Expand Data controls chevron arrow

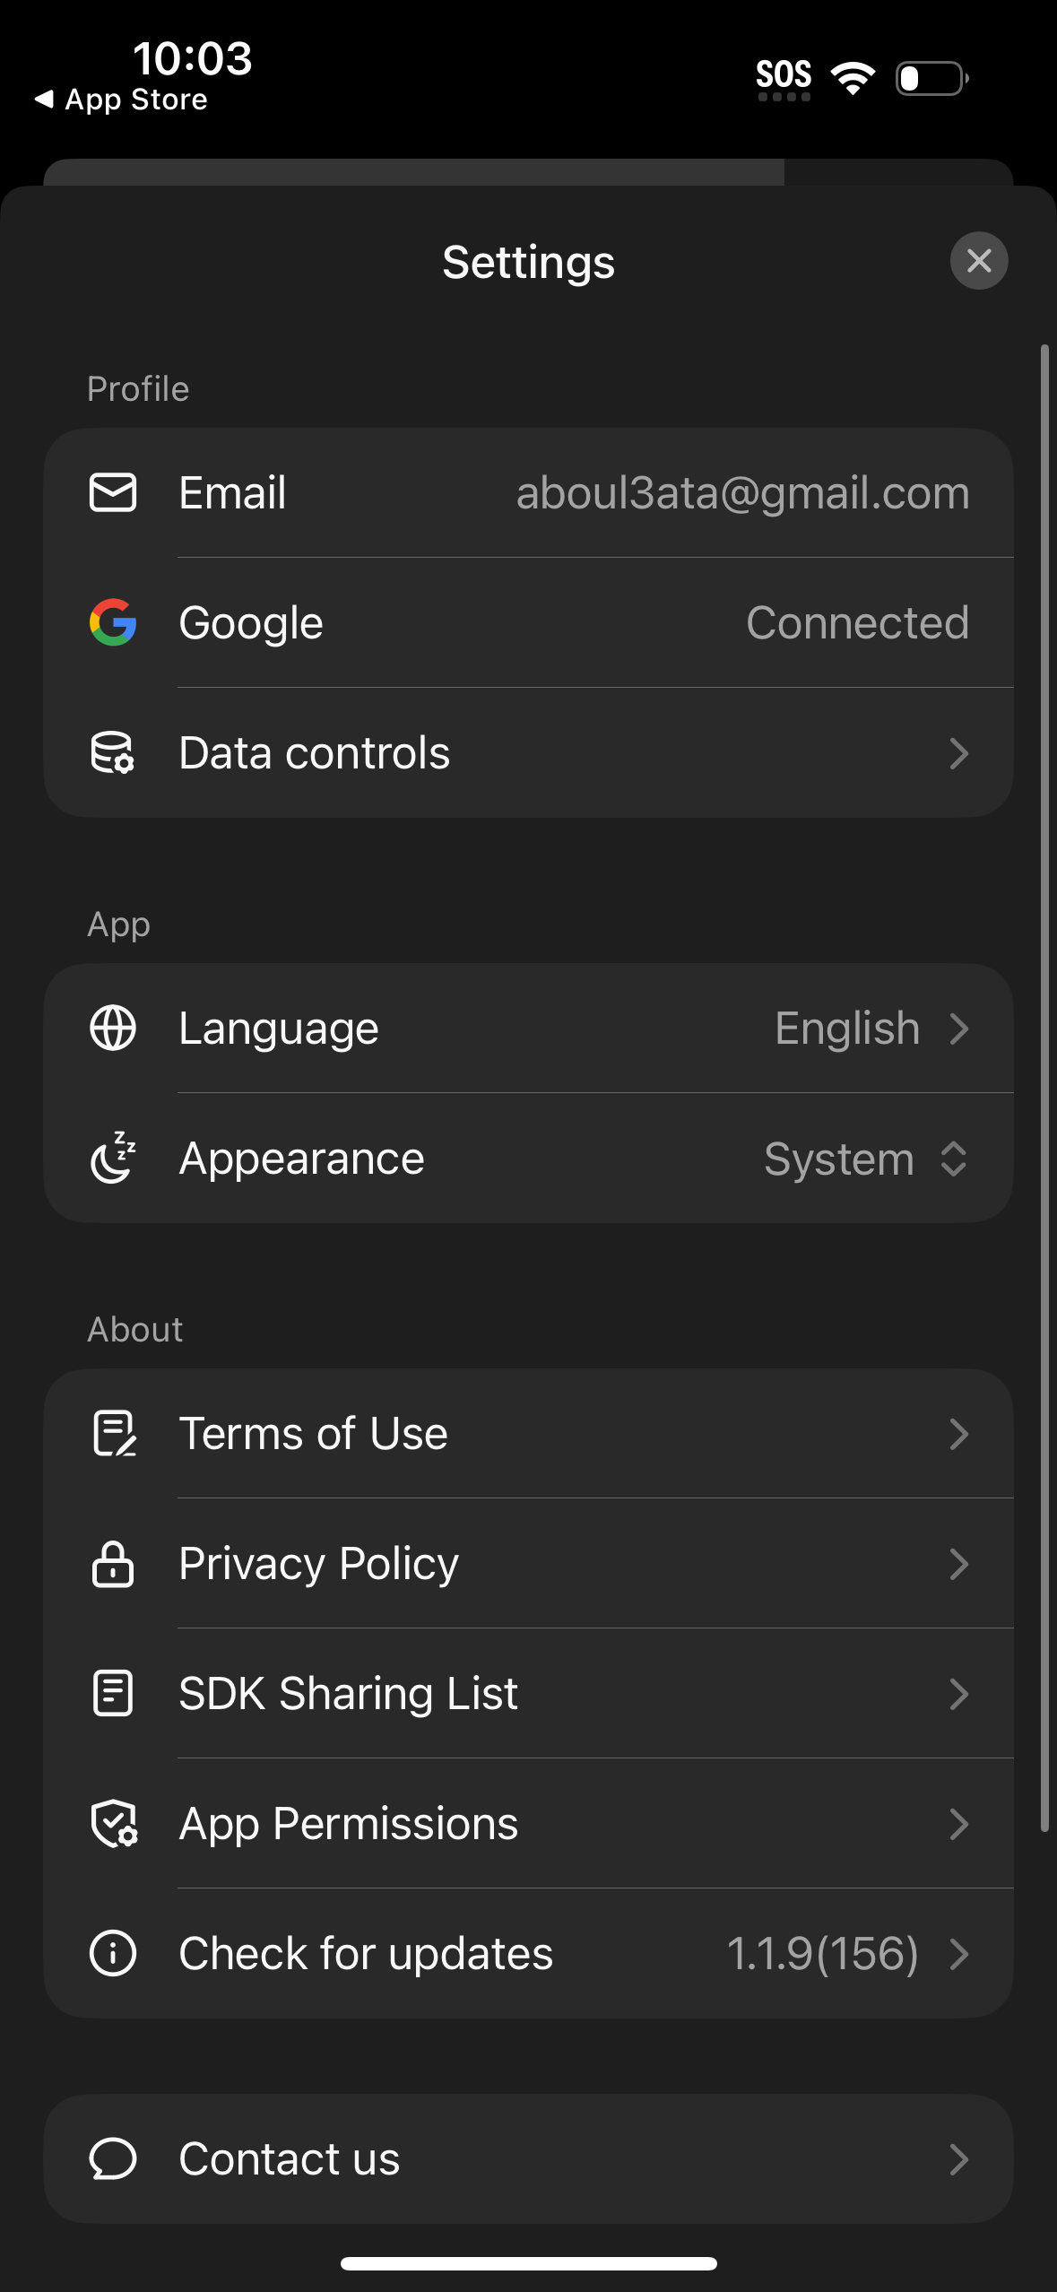tap(958, 753)
